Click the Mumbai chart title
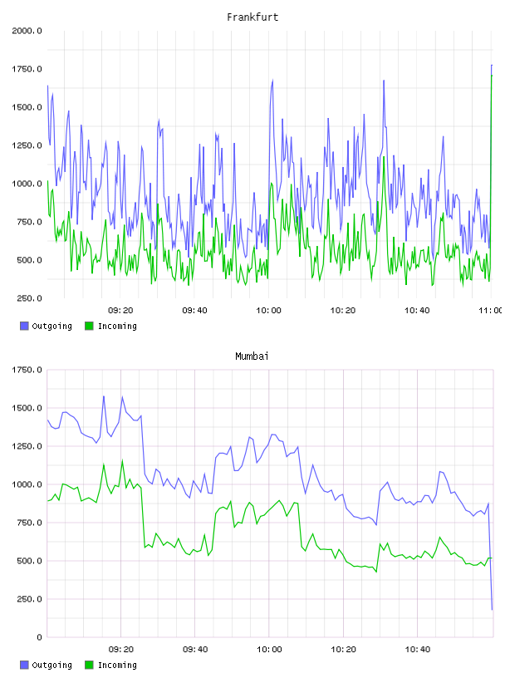The height and width of the screenshot is (678, 505). point(252,356)
